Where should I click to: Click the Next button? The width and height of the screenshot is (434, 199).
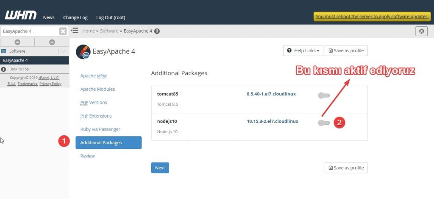click(x=160, y=168)
